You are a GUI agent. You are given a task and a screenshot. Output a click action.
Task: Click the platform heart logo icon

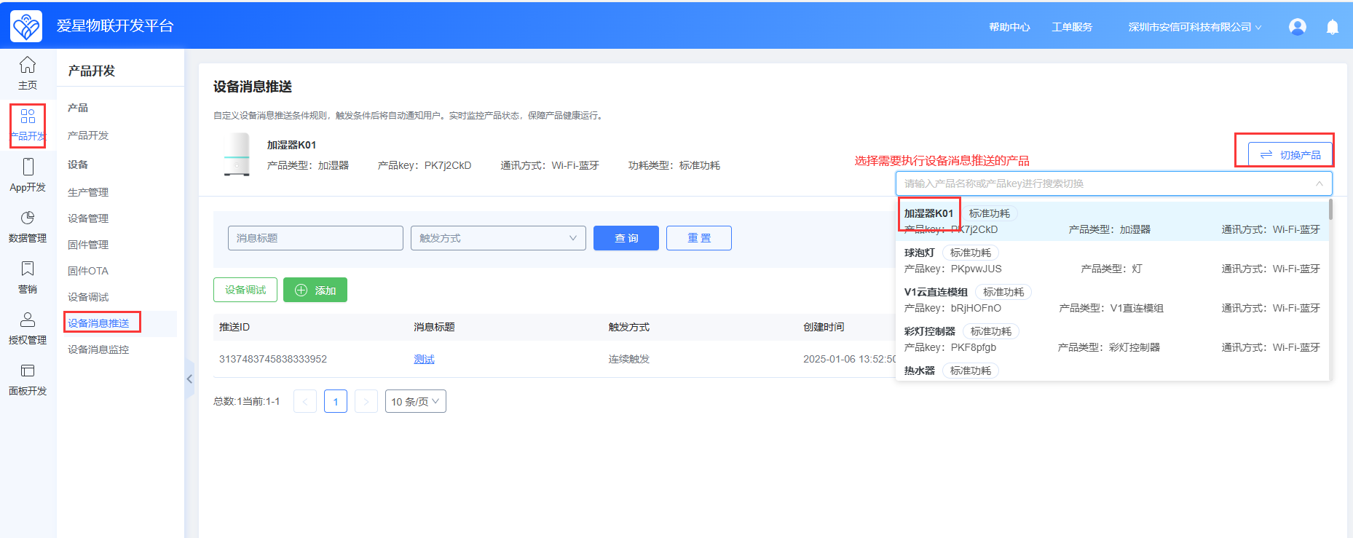[x=26, y=26]
